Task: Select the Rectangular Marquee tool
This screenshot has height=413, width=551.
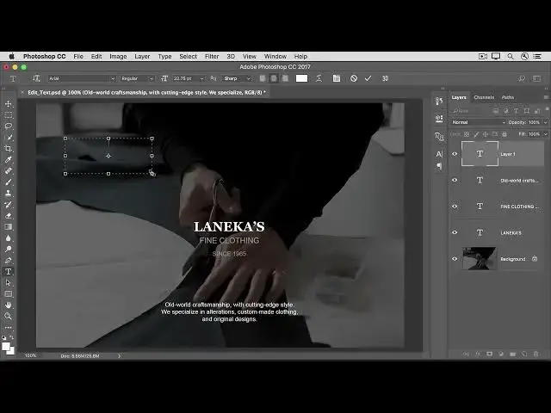Action: 9,115
